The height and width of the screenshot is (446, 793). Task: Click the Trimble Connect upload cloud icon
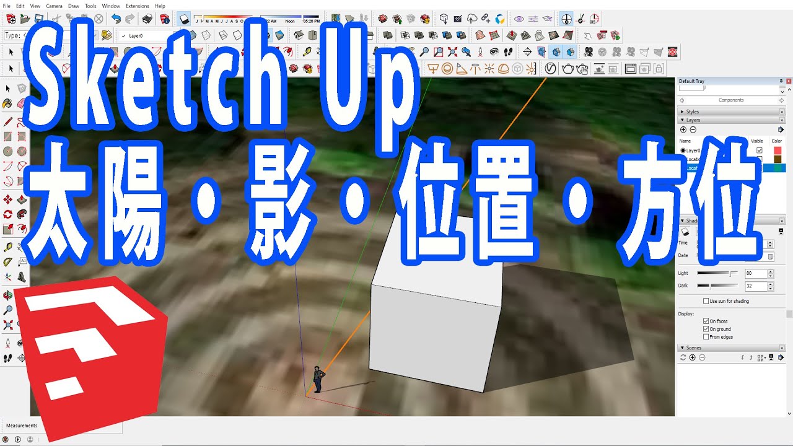point(471,19)
